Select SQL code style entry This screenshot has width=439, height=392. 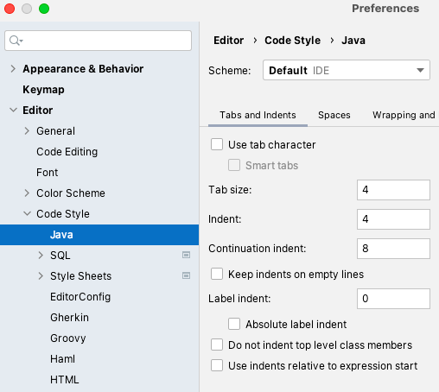pos(60,256)
